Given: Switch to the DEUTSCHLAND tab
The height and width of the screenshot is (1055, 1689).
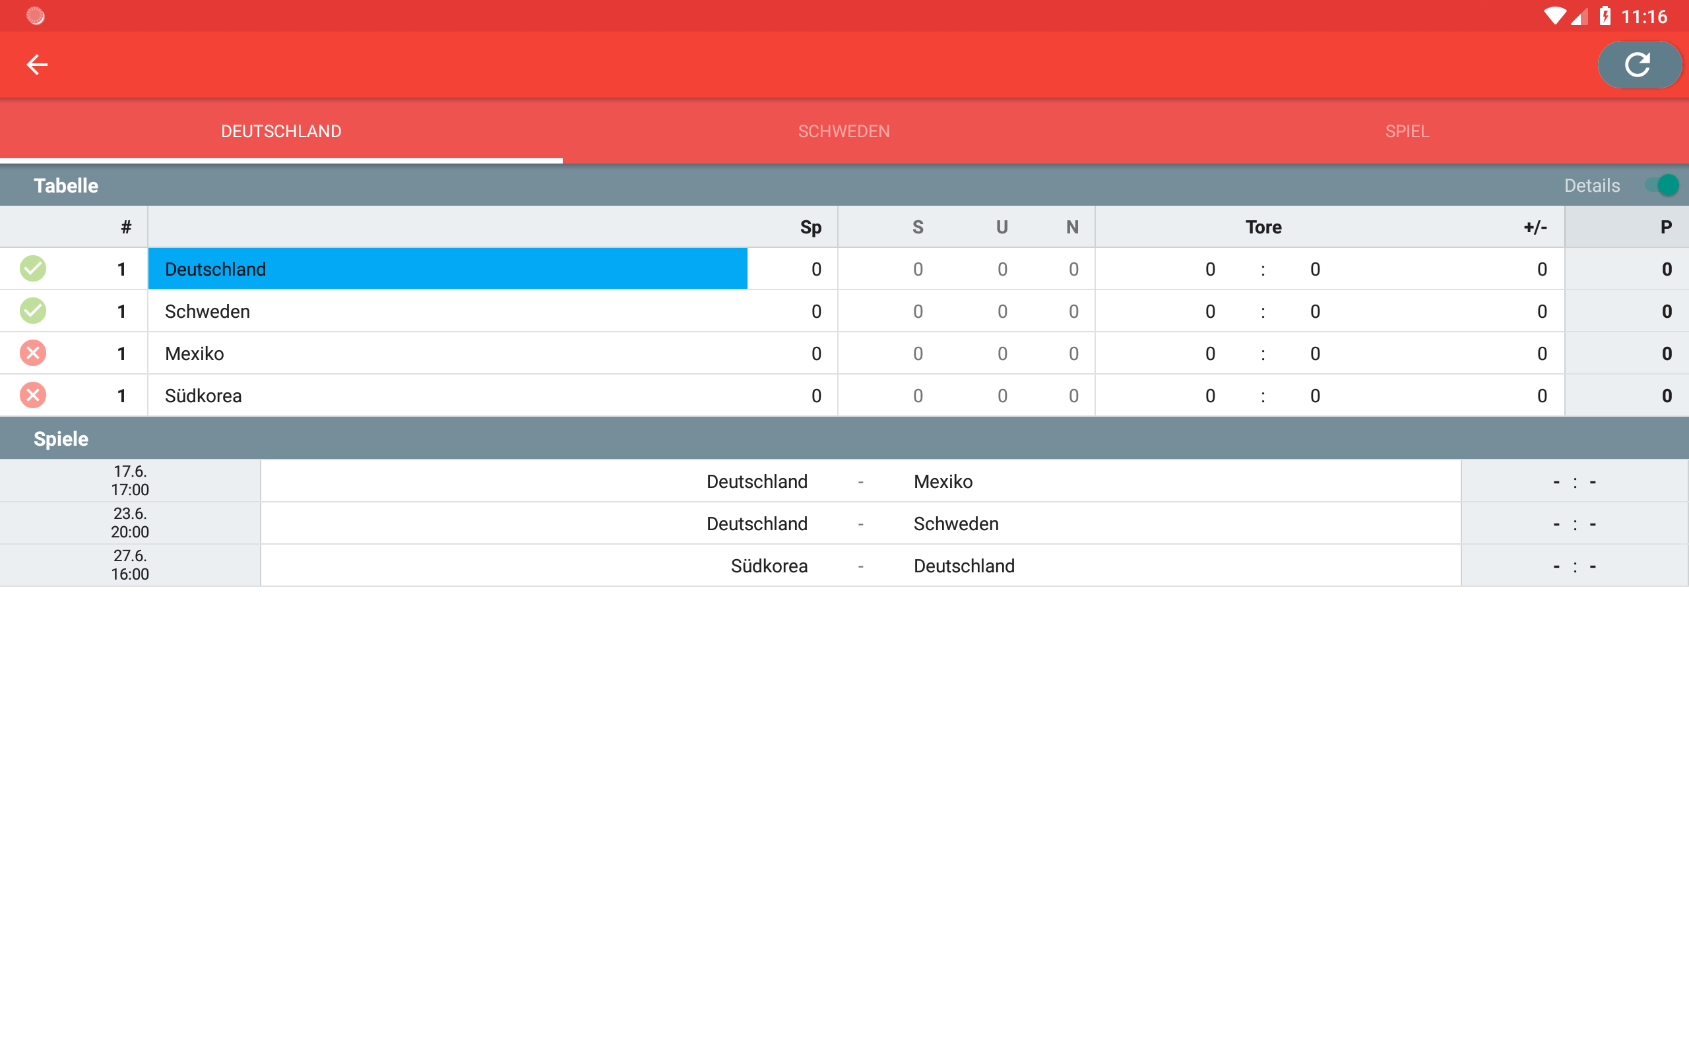Looking at the screenshot, I should point(281,131).
